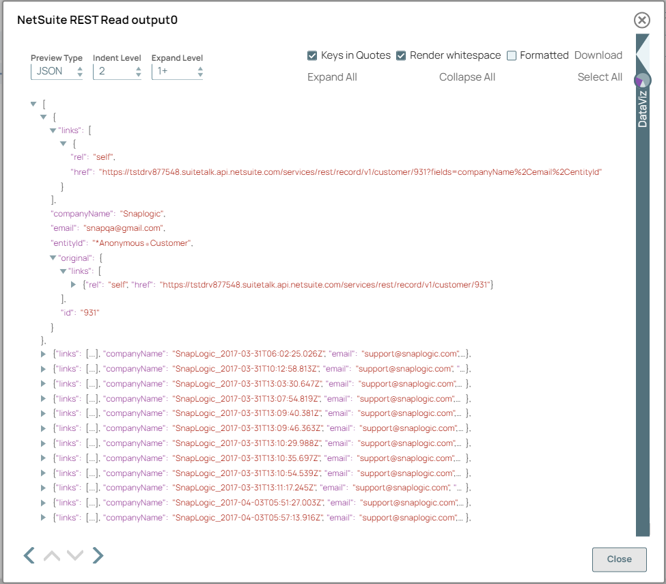
Task: Click the Expand All link
Action: 332,77
